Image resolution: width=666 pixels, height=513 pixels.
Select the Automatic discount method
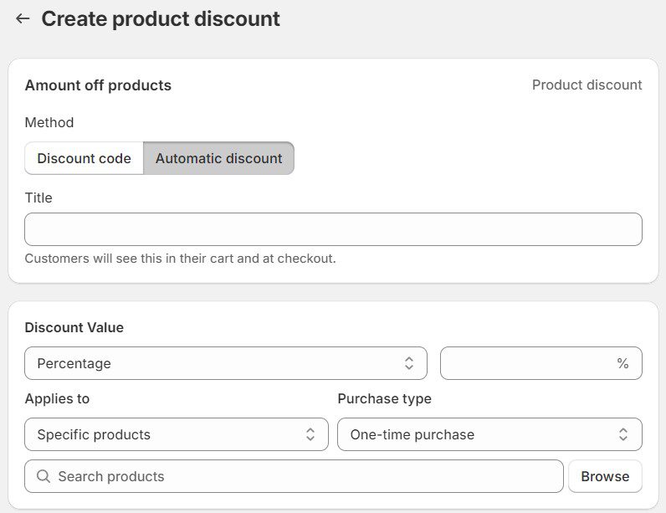[218, 158]
